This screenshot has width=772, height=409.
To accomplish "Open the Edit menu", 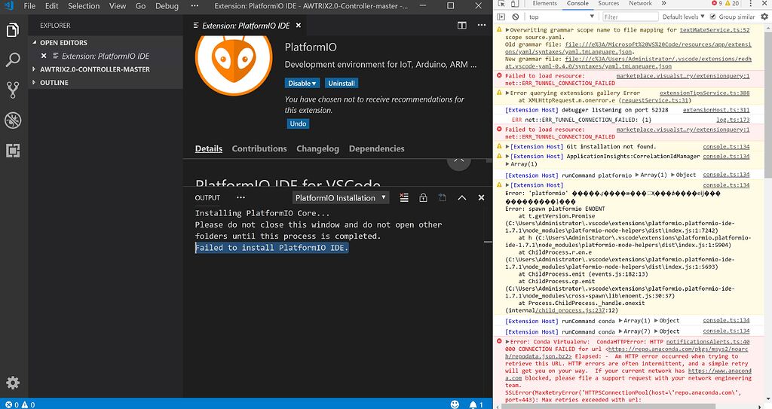I will coord(52,6).
